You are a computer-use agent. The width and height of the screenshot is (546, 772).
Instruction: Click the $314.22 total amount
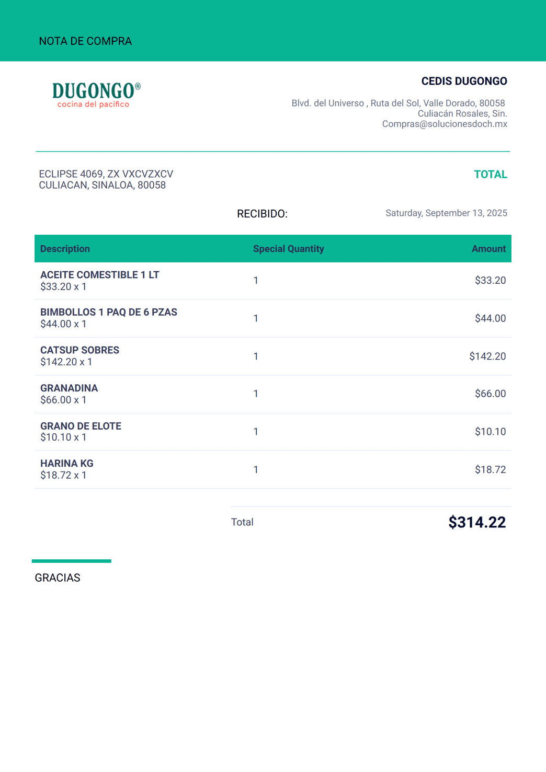tap(477, 522)
